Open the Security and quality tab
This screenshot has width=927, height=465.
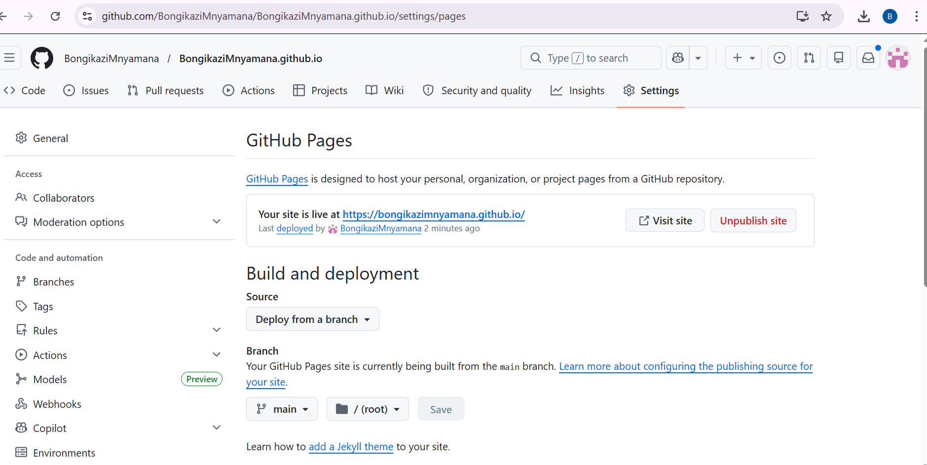[x=477, y=90]
